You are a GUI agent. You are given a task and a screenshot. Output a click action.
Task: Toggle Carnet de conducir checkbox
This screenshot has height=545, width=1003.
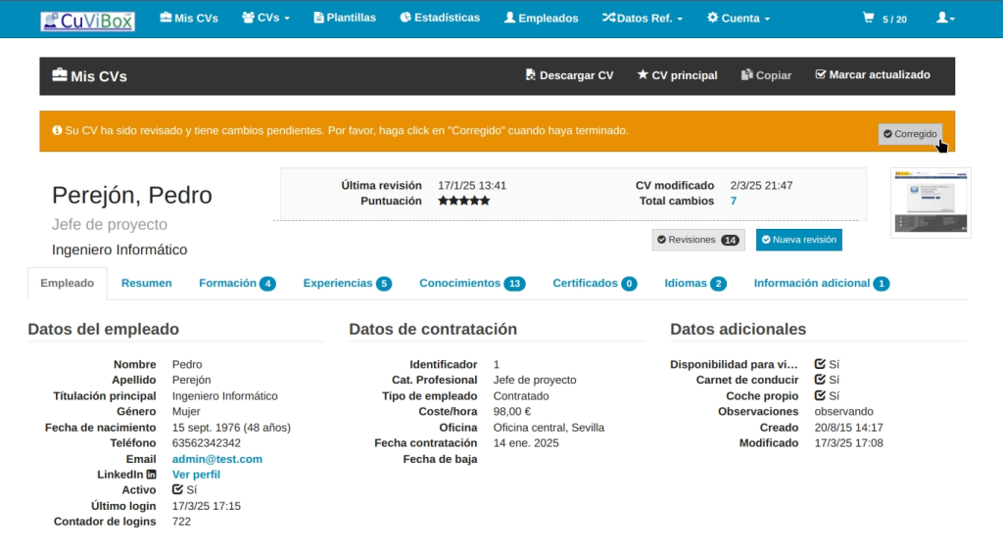820,380
